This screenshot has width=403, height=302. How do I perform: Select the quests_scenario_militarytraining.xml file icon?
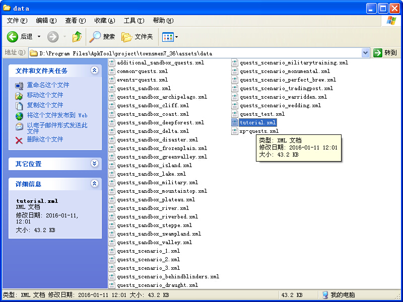pos(234,62)
